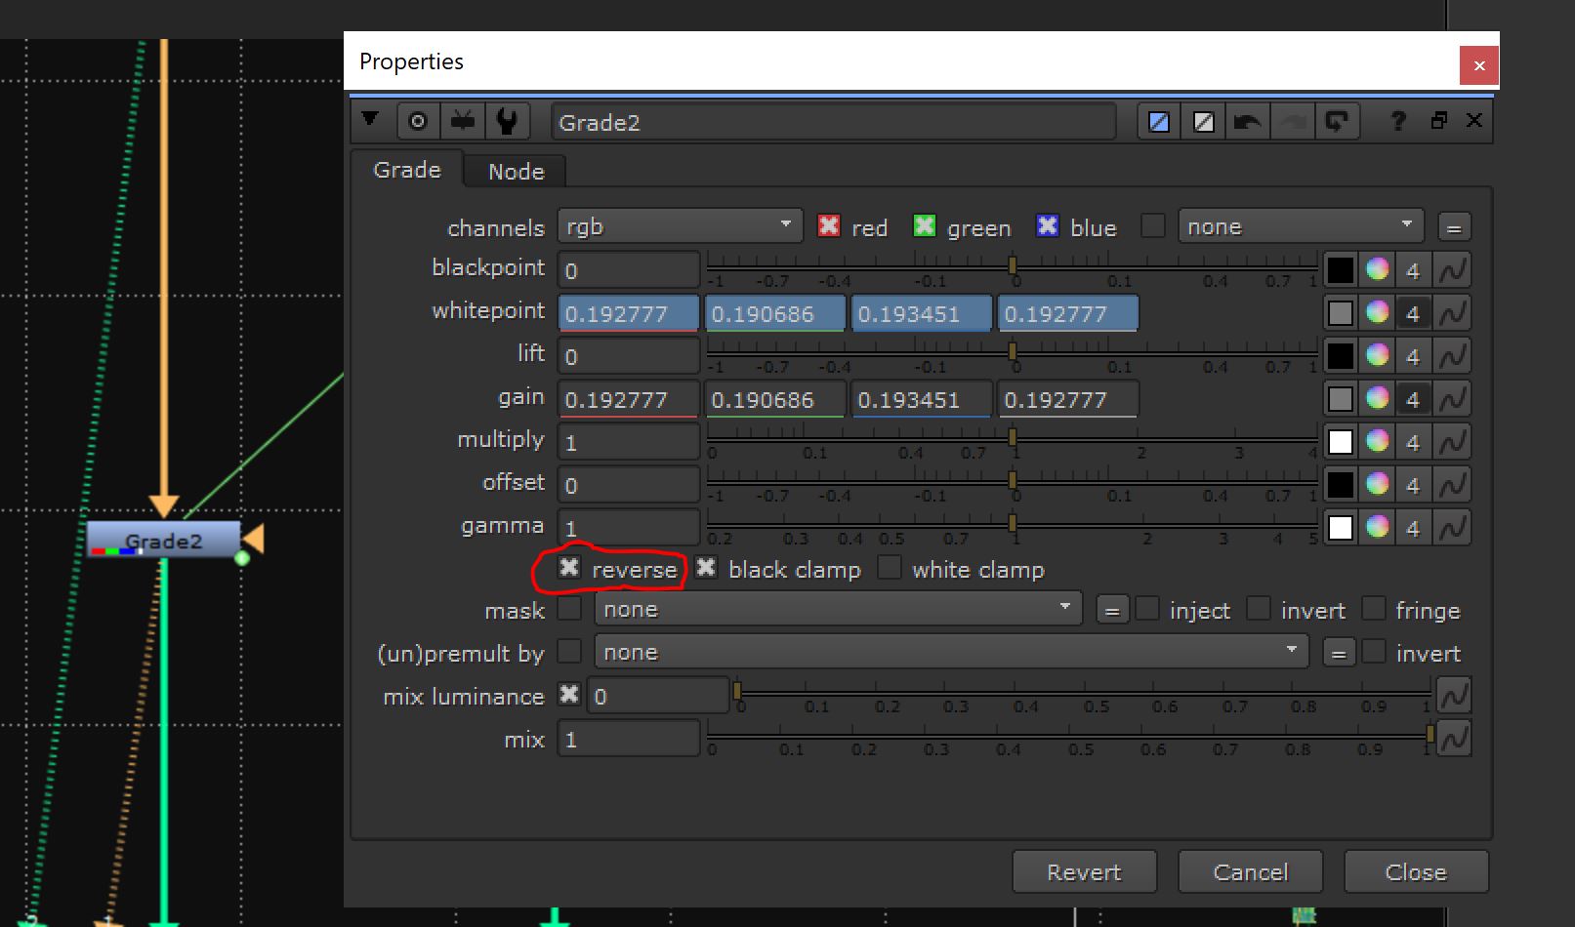Uncheck the red channel checkbox

(x=829, y=226)
